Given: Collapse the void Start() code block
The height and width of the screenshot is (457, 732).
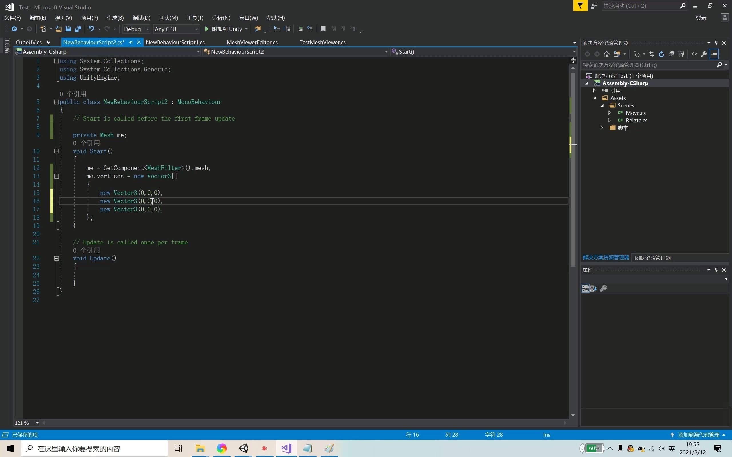Looking at the screenshot, I should coord(56,151).
